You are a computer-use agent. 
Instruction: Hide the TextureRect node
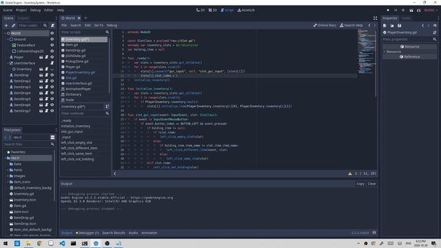click(52, 45)
